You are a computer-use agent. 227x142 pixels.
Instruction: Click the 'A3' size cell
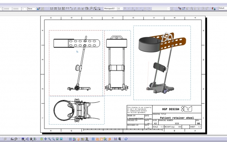(x=155, y=122)
